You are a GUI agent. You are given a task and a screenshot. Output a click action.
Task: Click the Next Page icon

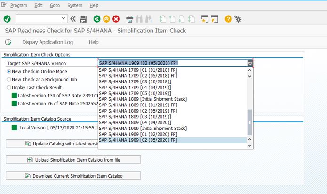pos(182,19)
